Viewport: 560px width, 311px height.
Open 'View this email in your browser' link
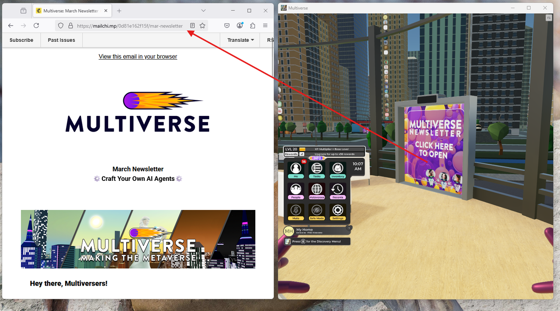tap(137, 56)
